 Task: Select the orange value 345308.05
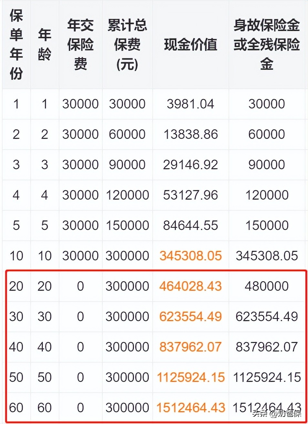190,256
